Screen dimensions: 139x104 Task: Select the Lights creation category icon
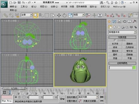[119, 27]
